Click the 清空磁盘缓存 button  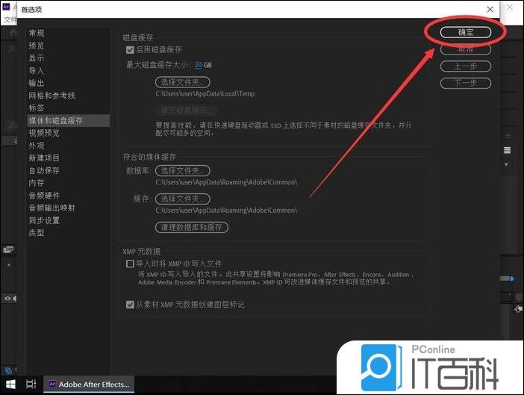[186, 110]
